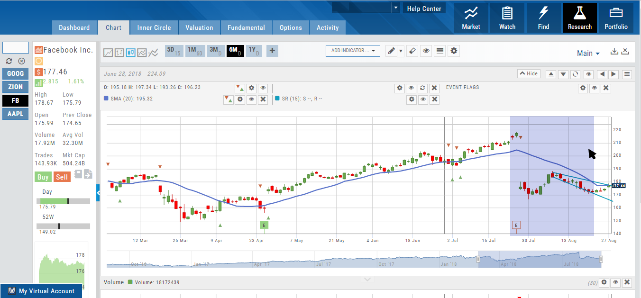
Task: Collapse the left sidebar with blue arrow
Action: pyautogui.click(x=98, y=193)
